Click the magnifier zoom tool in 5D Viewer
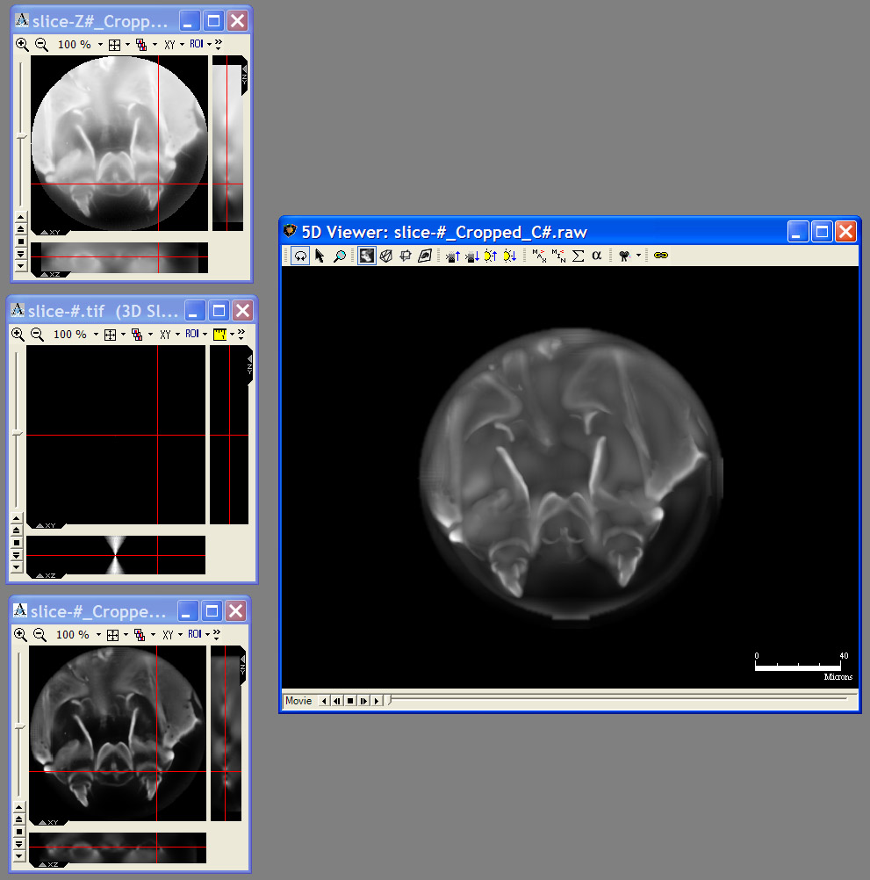870x880 pixels. 339,256
